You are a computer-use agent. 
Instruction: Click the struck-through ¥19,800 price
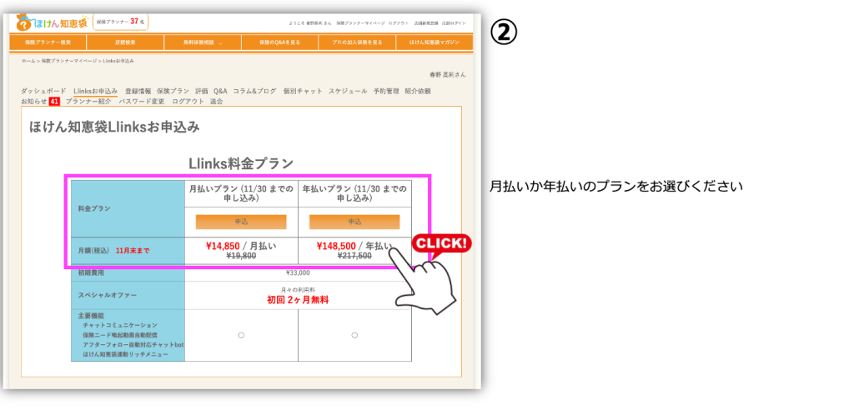(x=241, y=256)
